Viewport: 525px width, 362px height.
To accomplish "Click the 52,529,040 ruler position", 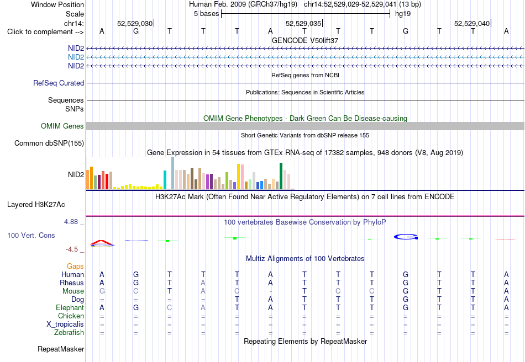I will (472, 23).
